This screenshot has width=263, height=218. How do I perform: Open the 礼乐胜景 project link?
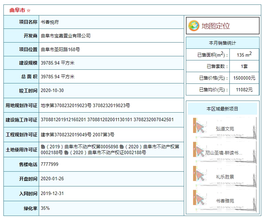pos(225,177)
